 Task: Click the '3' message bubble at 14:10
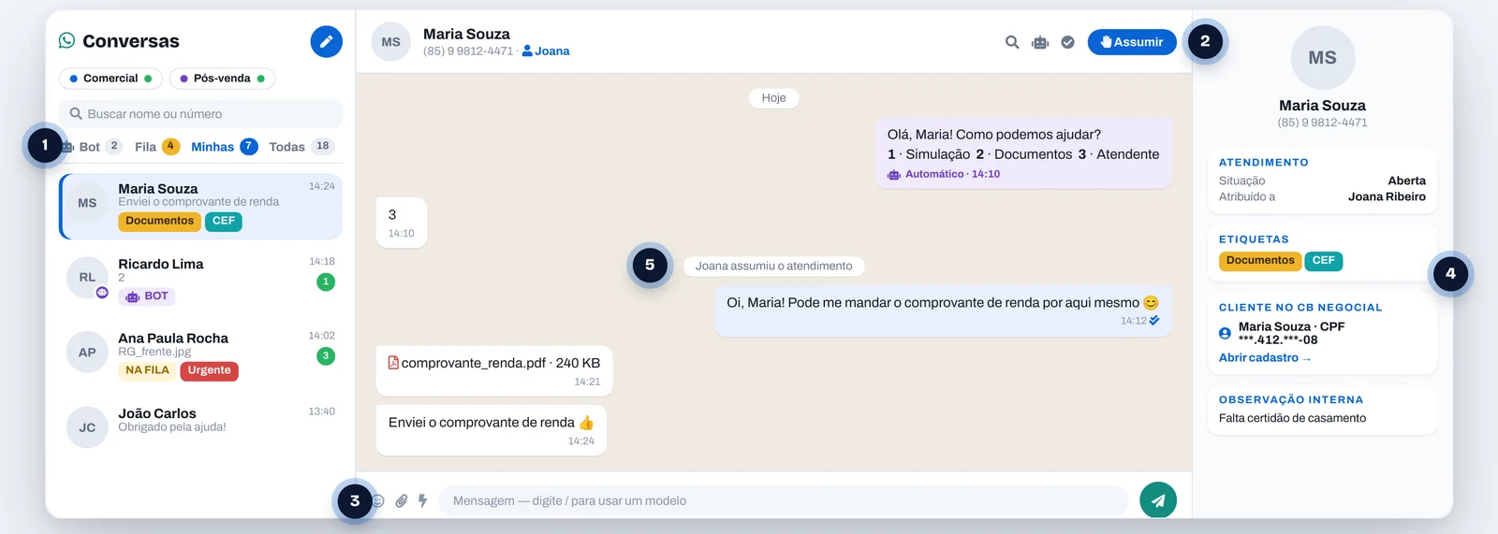pyautogui.click(x=402, y=223)
